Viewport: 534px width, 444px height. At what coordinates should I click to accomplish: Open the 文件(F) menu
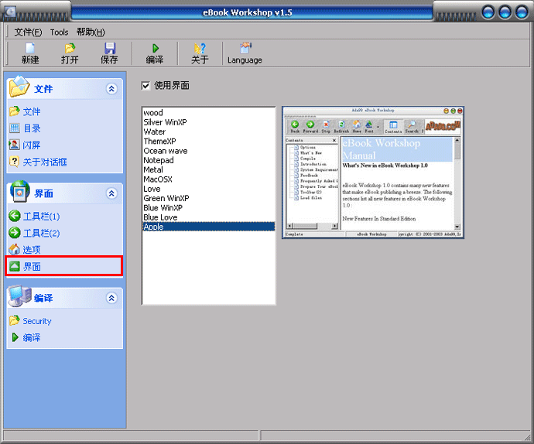pyautogui.click(x=28, y=32)
